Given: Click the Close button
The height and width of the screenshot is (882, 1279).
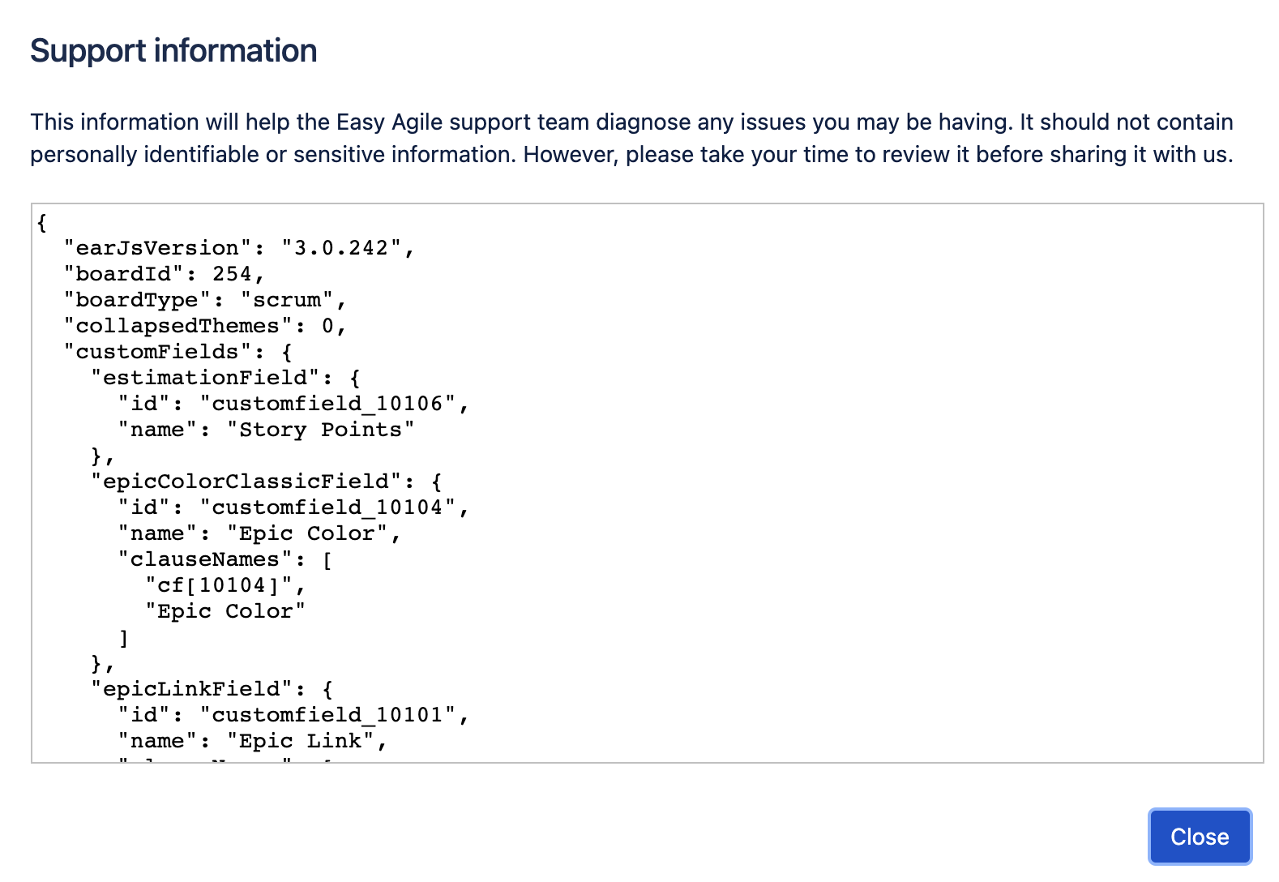Looking at the screenshot, I should tap(1200, 837).
